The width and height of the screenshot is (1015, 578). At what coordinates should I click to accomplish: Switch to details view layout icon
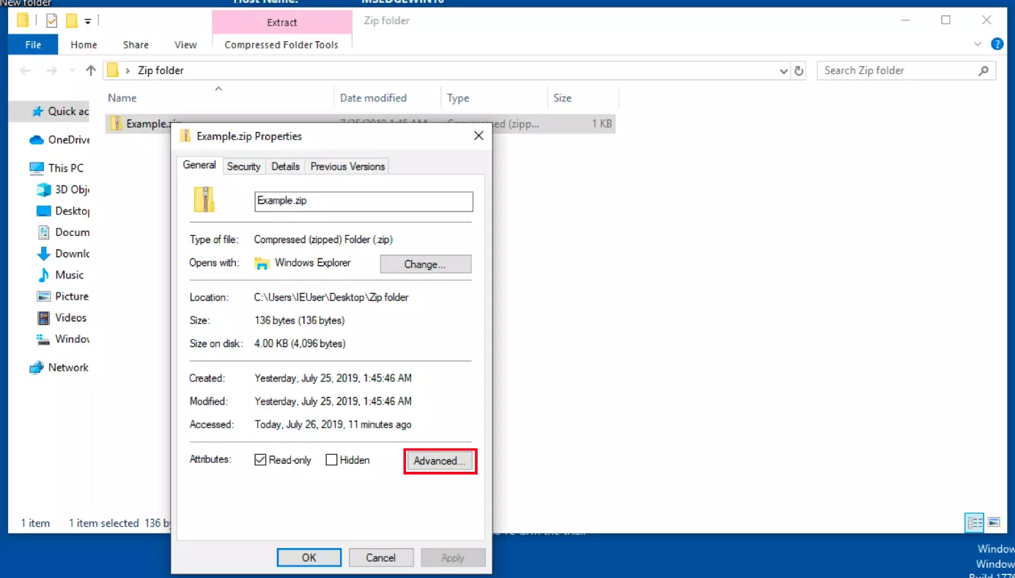975,522
